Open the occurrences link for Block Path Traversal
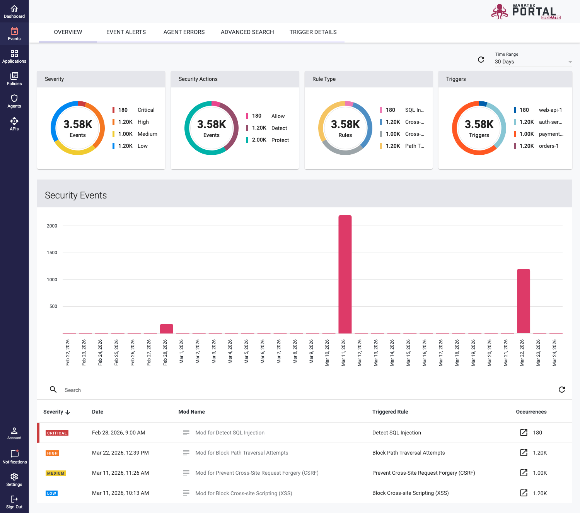This screenshot has height=513, width=580. coord(524,453)
